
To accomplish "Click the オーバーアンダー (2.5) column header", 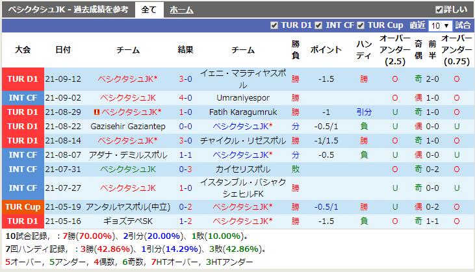I will 395,49.
